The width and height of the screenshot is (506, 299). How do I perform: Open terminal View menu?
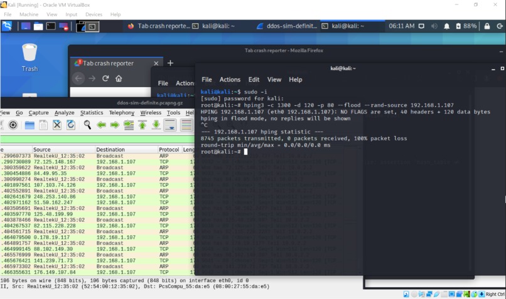click(274, 80)
